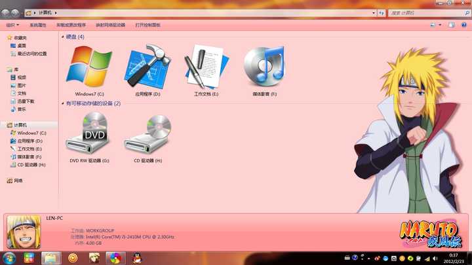The width and height of the screenshot is (472, 265).
Task: Show hidden tray icons arrow
Action: 368,258
